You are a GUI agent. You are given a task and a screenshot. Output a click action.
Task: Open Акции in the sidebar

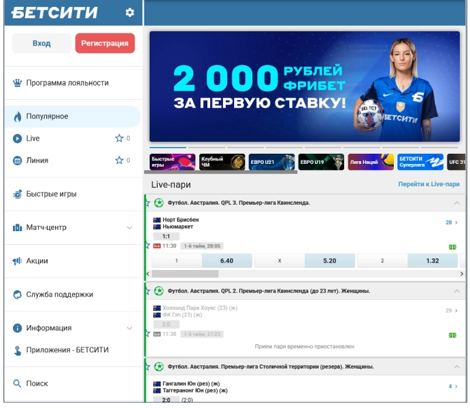pyautogui.click(x=73, y=261)
